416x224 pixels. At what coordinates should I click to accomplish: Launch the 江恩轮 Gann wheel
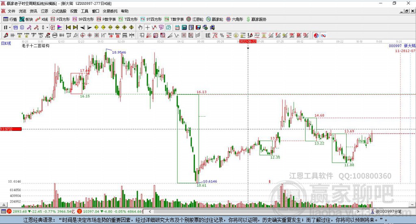pyautogui.click(x=195, y=20)
